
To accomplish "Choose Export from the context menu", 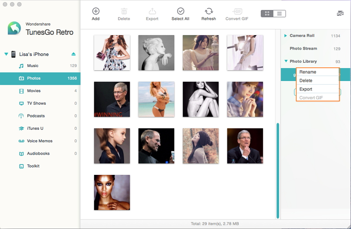I will click(x=306, y=89).
